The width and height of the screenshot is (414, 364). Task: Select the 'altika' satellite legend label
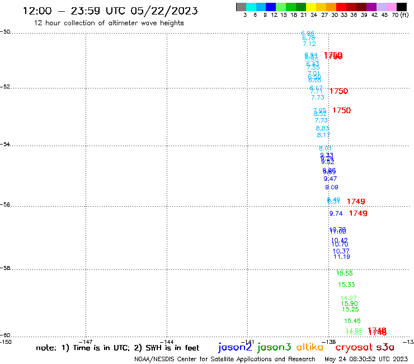coord(310,347)
